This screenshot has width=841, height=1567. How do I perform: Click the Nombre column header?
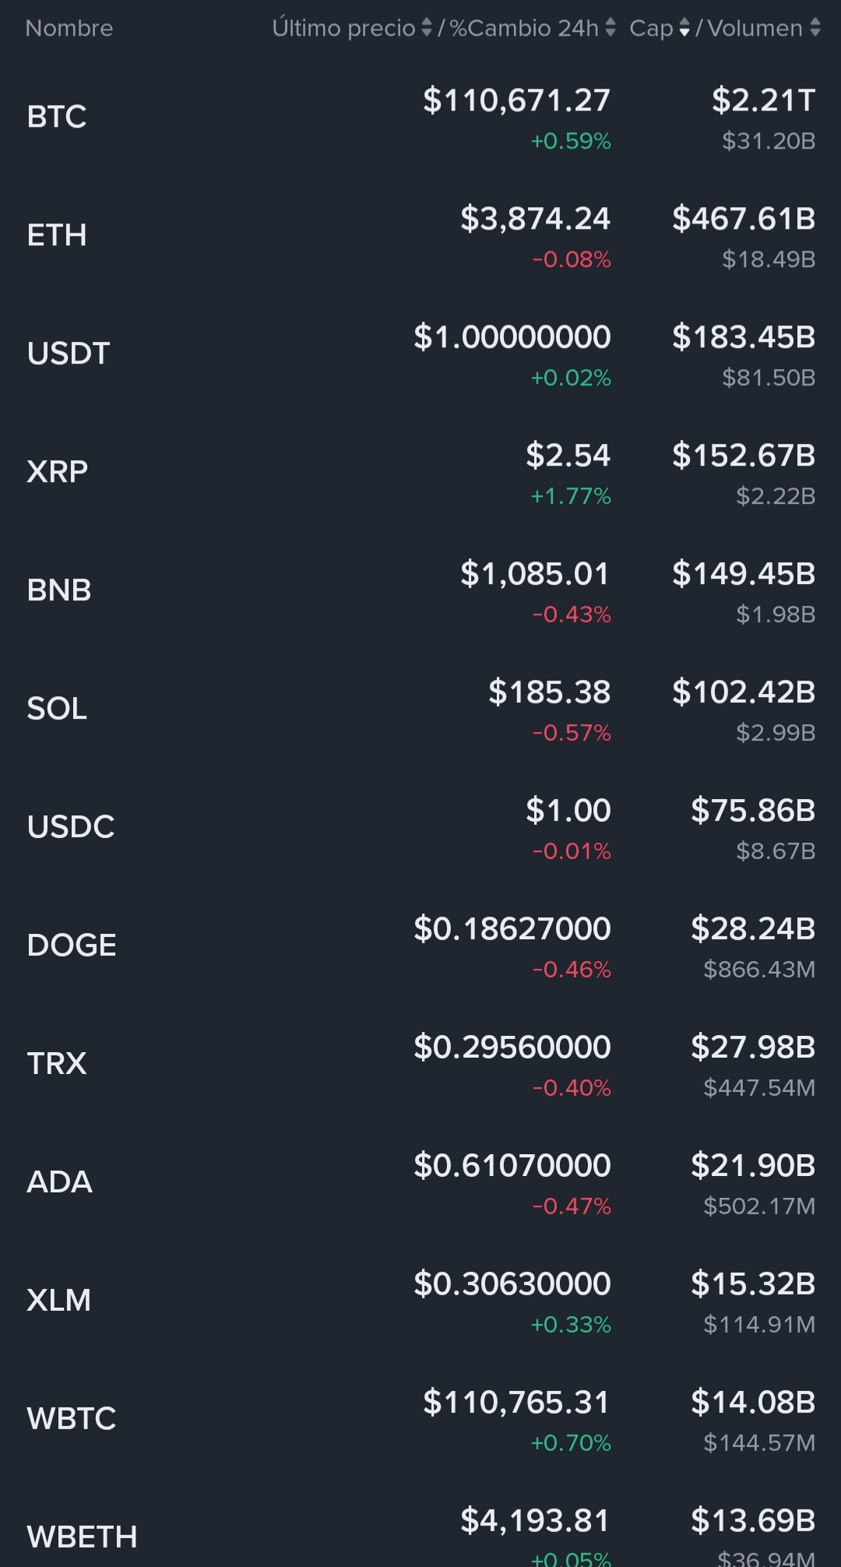69,28
